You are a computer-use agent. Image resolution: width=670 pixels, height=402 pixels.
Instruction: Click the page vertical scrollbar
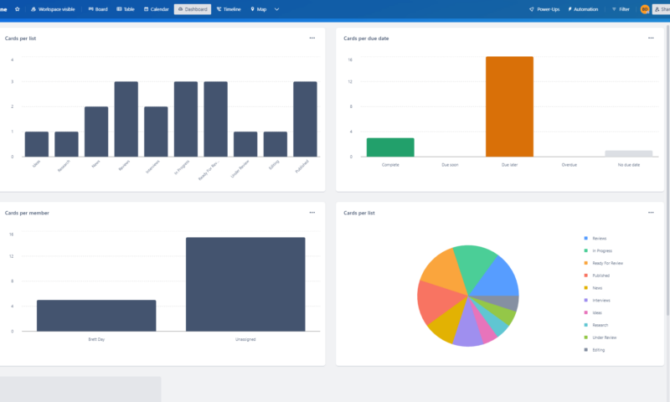(667, 171)
